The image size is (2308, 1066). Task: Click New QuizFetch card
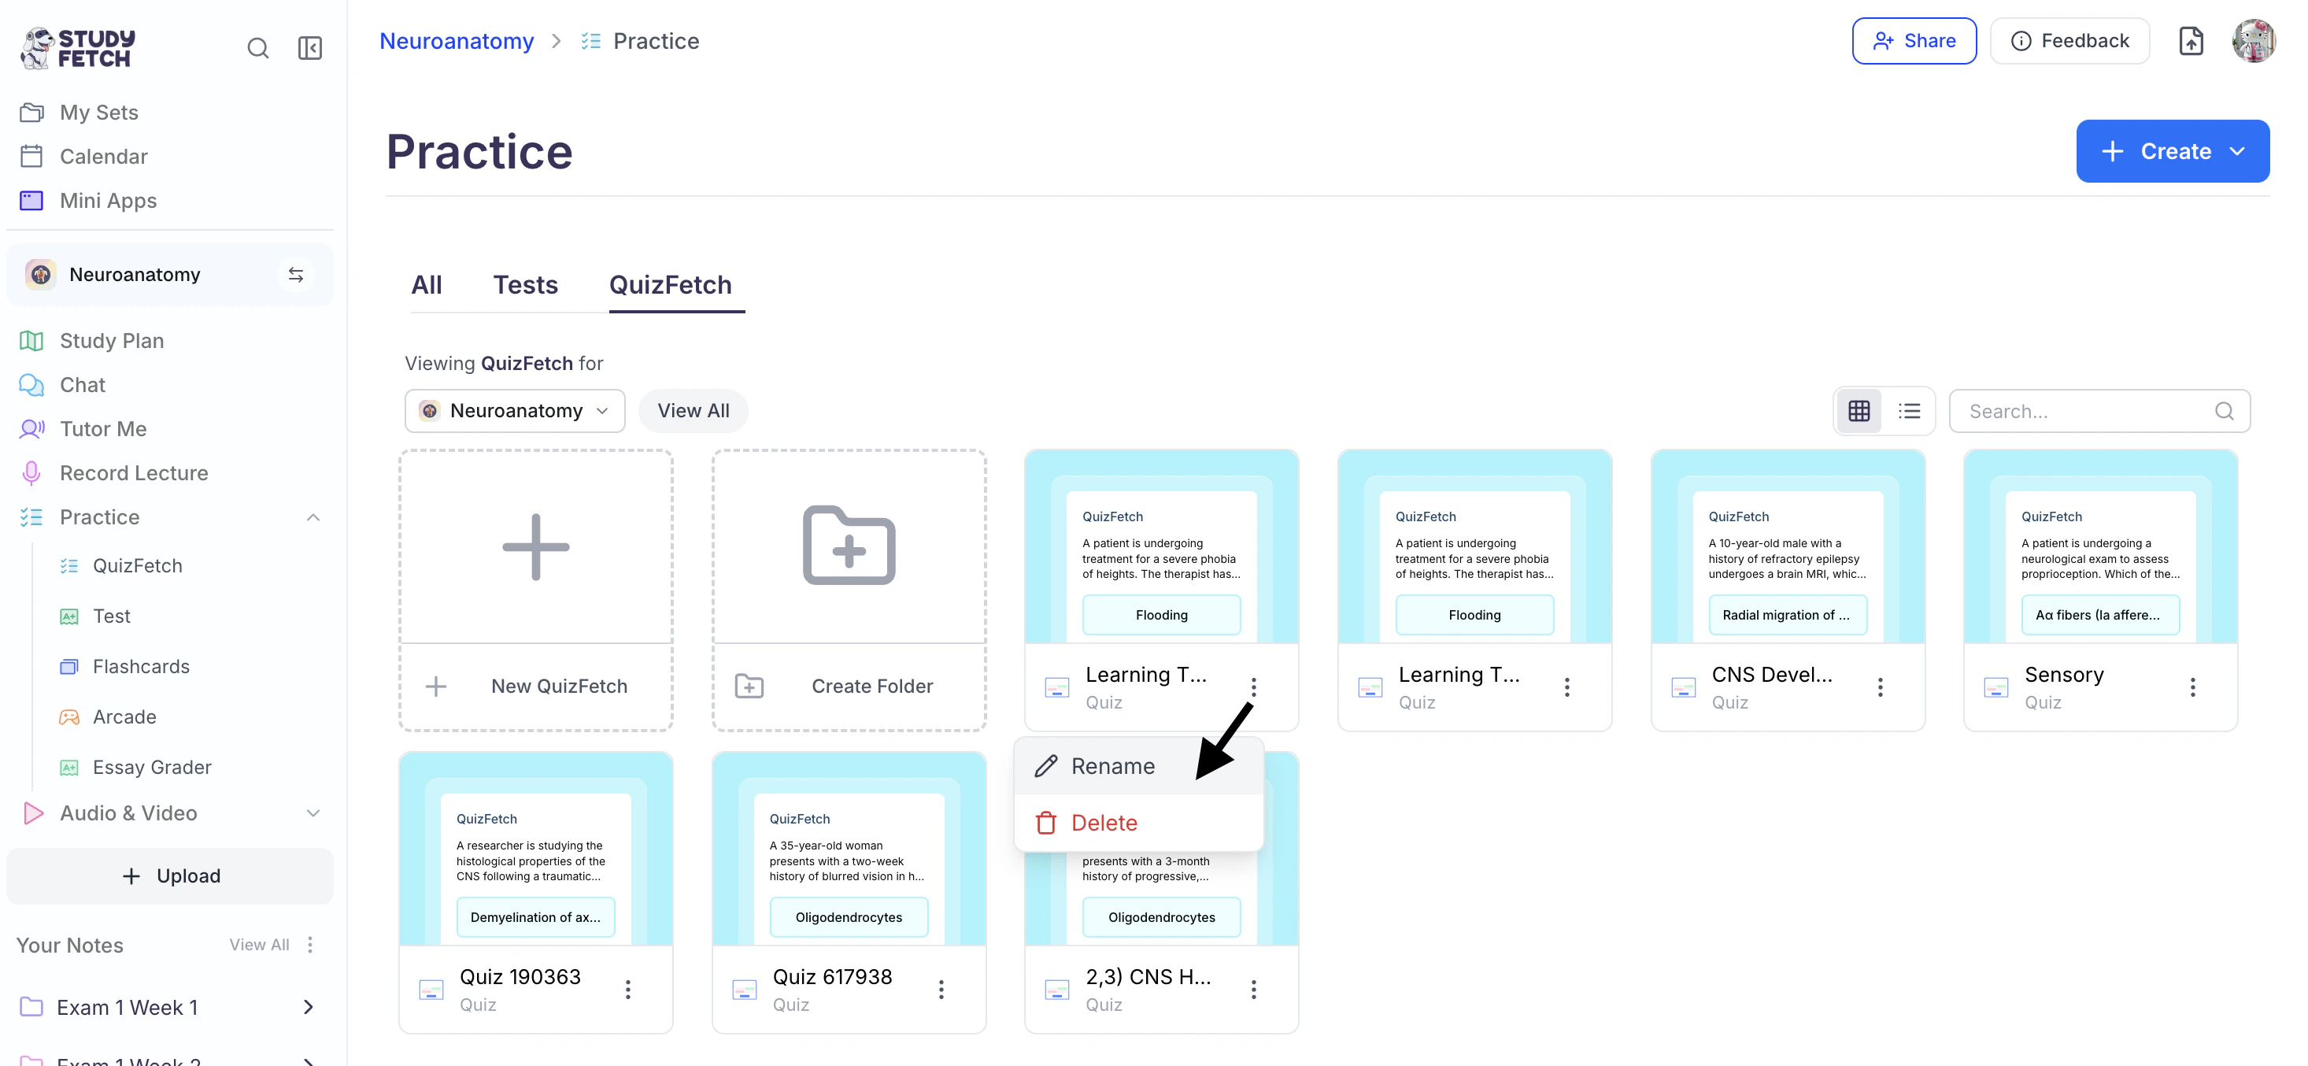pos(536,590)
